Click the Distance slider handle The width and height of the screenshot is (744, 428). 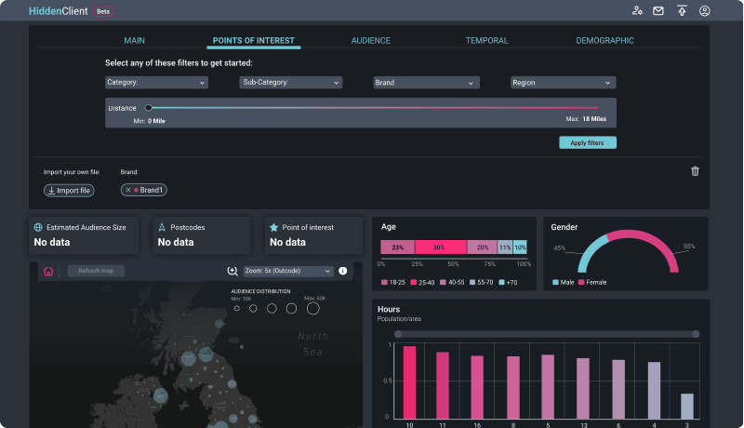click(149, 108)
